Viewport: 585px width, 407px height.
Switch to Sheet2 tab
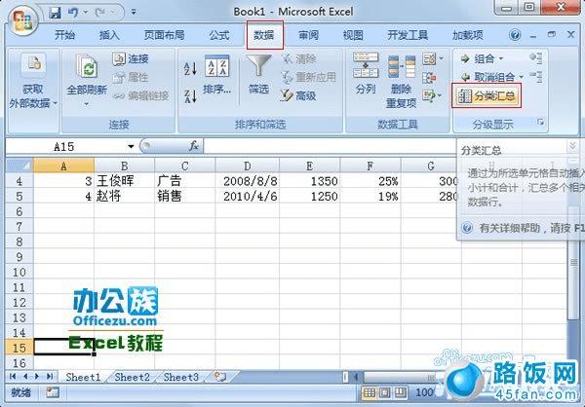pos(132,377)
